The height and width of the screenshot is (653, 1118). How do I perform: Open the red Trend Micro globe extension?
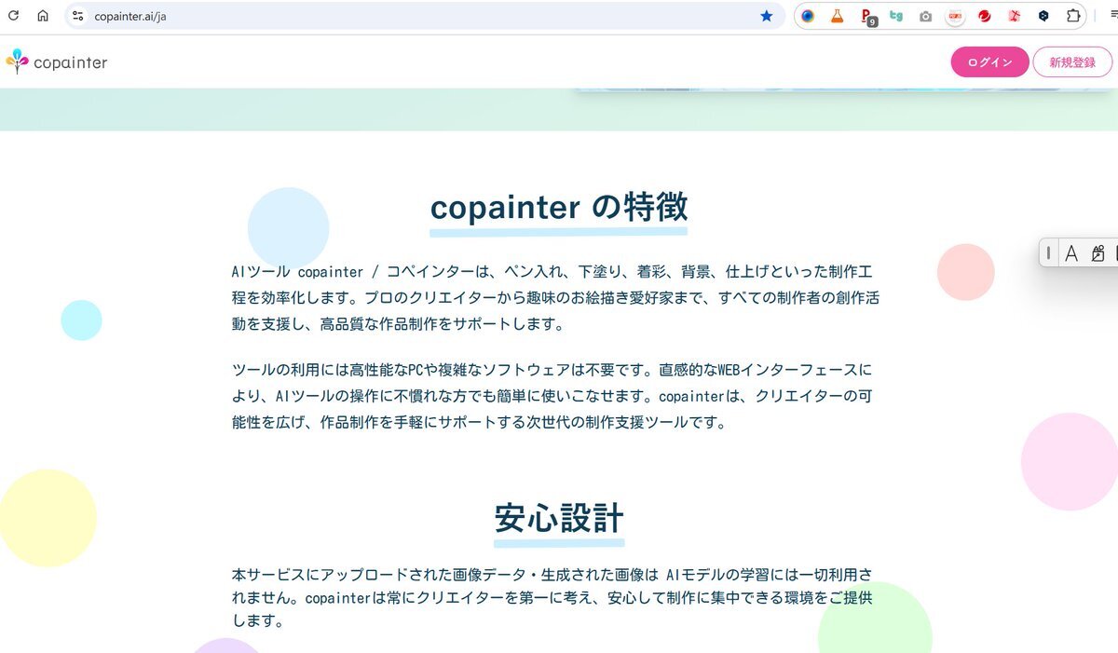(985, 16)
